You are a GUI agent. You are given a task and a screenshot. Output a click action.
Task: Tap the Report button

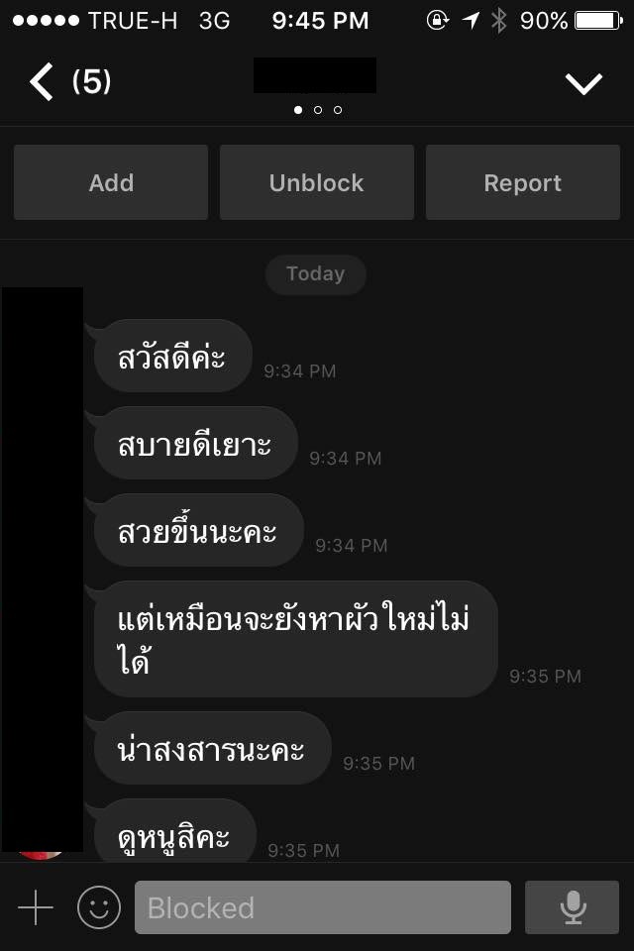click(x=523, y=182)
